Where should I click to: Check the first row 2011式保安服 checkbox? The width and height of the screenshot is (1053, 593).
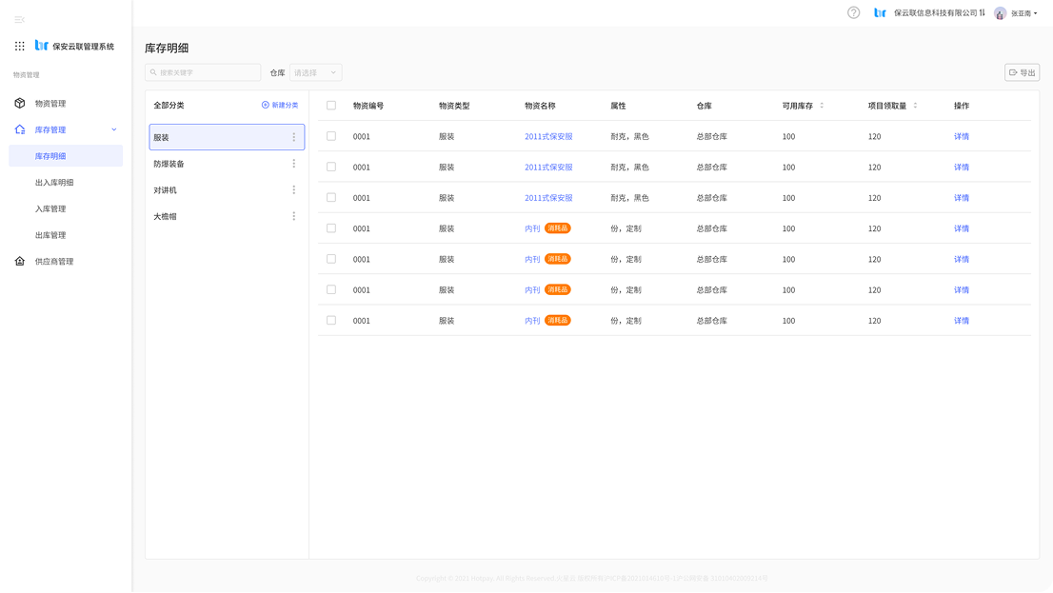coord(331,136)
